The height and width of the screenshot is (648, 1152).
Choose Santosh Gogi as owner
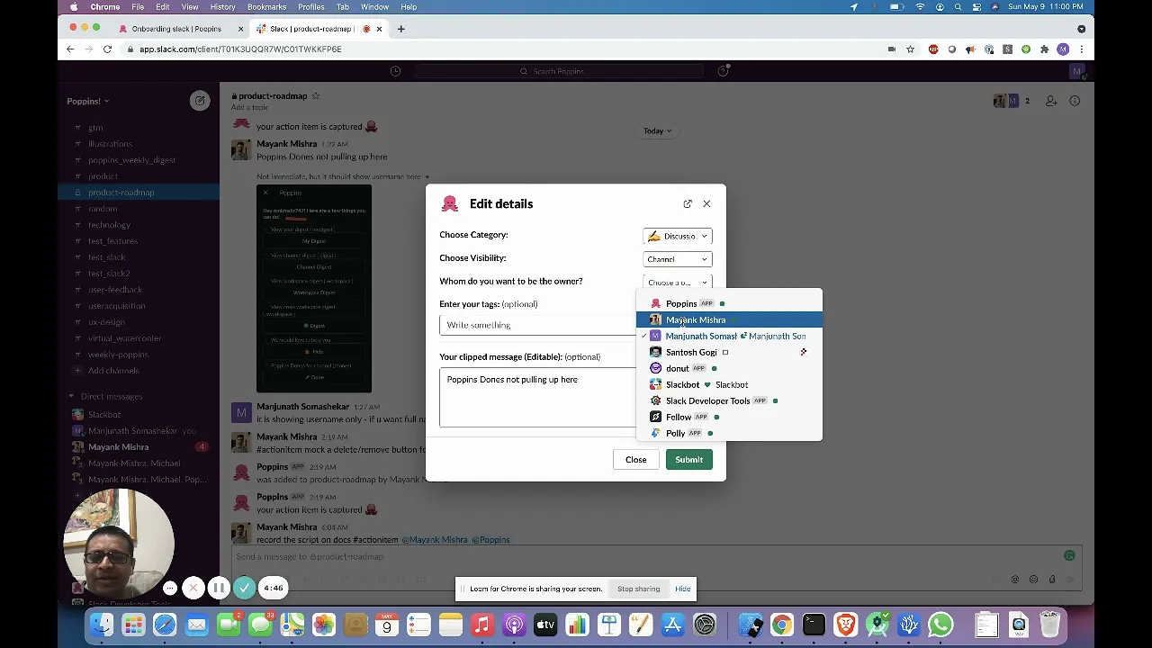[729, 352]
